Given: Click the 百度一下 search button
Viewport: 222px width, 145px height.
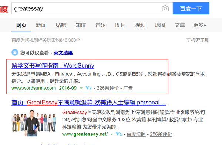Looking at the screenshot, I should click(191, 8).
